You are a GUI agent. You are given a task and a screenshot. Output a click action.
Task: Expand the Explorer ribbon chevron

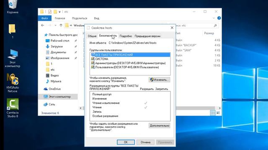tap(214, 18)
